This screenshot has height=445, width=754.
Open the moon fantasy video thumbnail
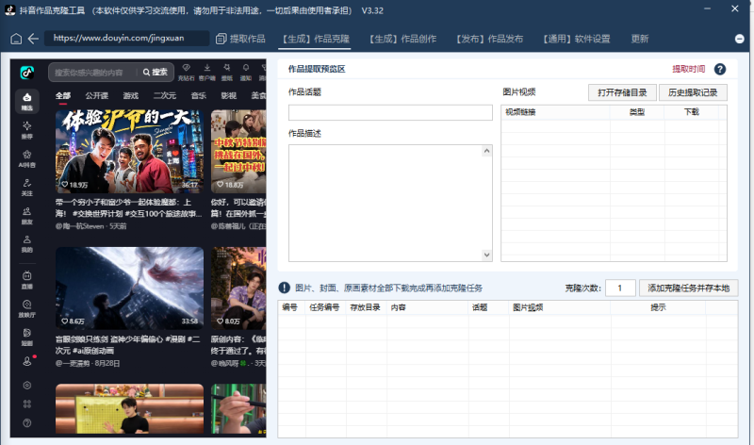129,288
